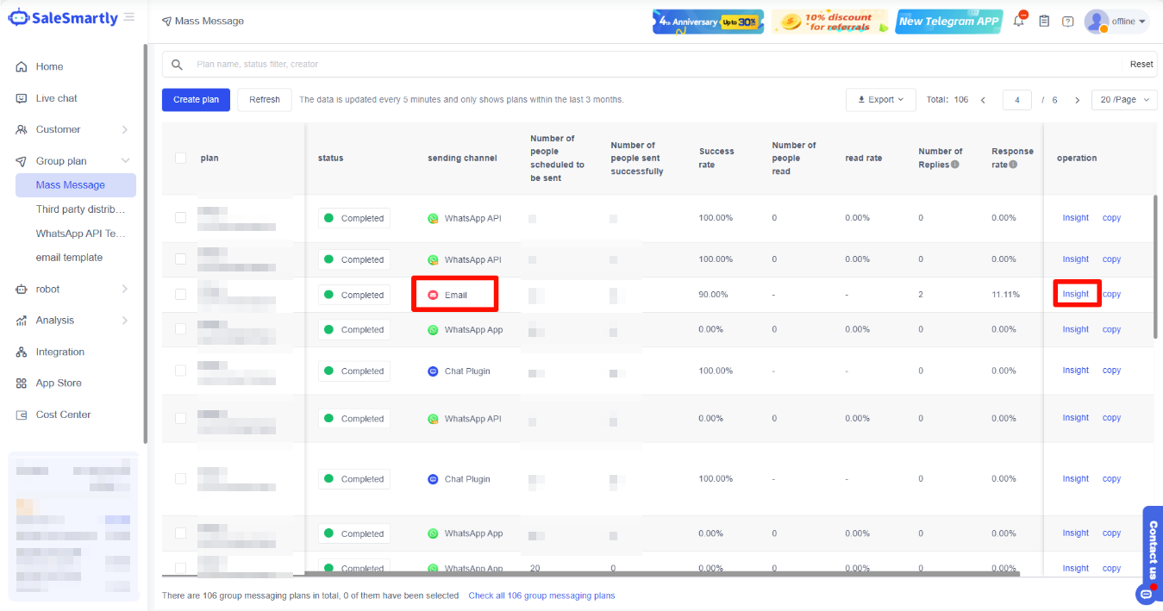Click the Response rate info icon
Viewport: 1163px width, 611px height.
(x=1013, y=165)
